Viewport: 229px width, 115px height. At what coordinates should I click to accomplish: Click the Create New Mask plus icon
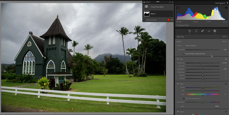coord(146,7)
